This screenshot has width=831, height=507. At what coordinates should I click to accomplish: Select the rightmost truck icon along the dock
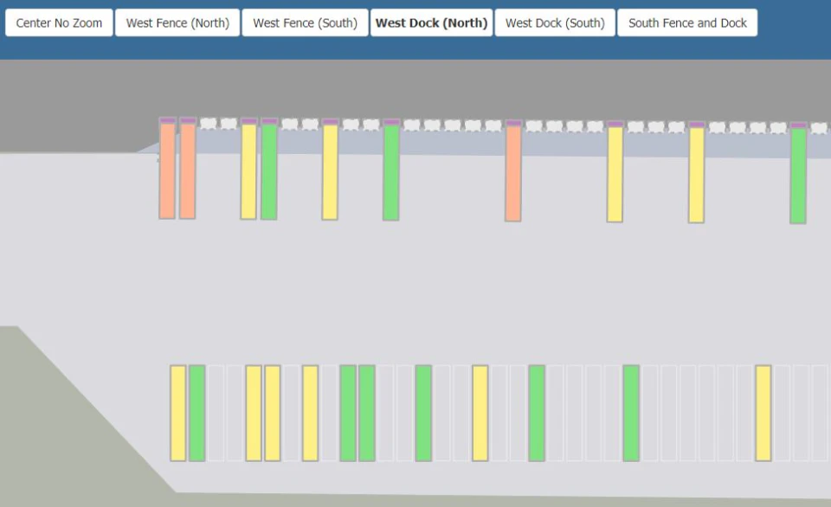point(818,128)
